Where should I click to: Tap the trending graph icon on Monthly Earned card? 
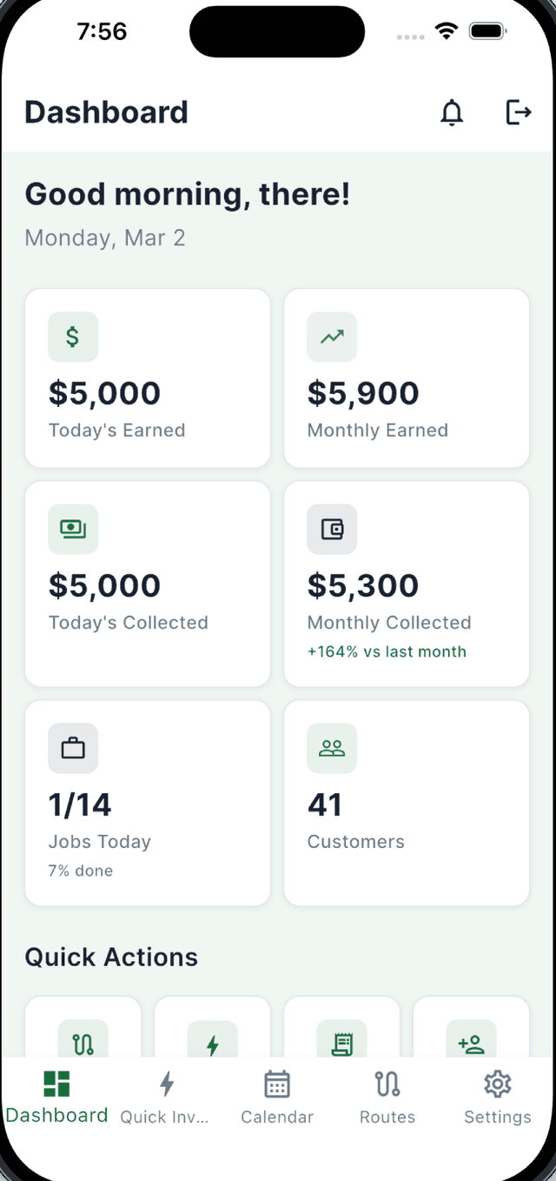(x=331, y=337)
